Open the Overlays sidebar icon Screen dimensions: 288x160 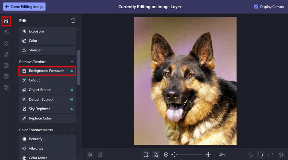6,76
